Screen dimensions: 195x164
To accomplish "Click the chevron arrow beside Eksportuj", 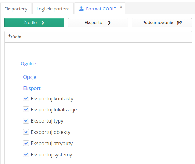I will point(109,23).
